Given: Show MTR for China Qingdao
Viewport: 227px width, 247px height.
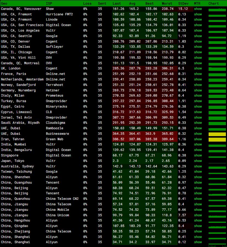Looking at the screenshot, I should click(198, 226).
